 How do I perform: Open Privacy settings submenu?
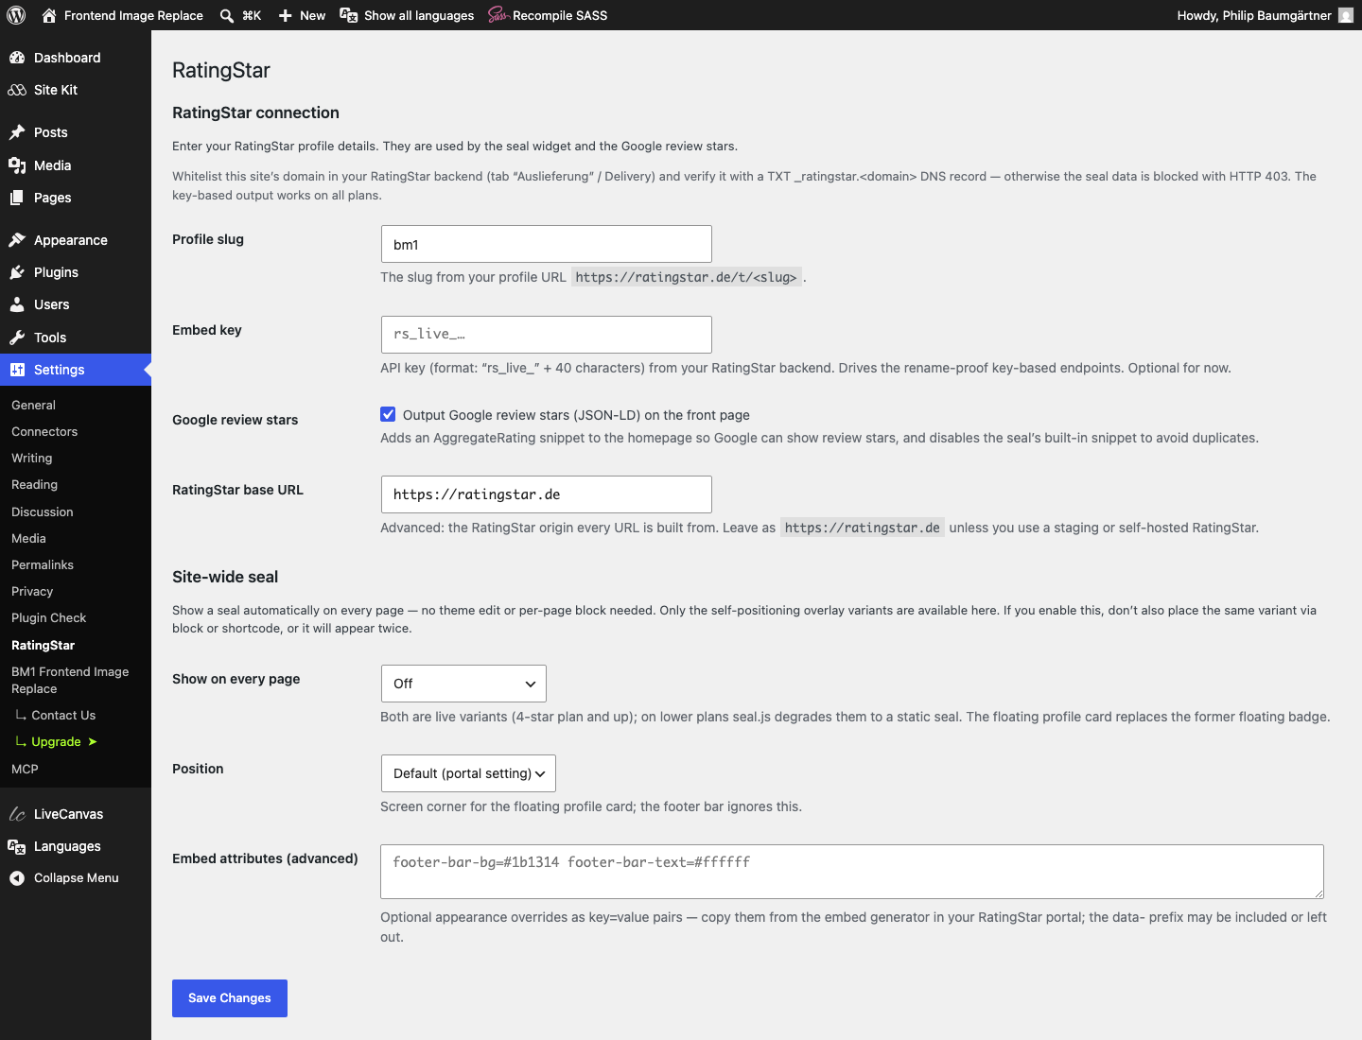32,591
